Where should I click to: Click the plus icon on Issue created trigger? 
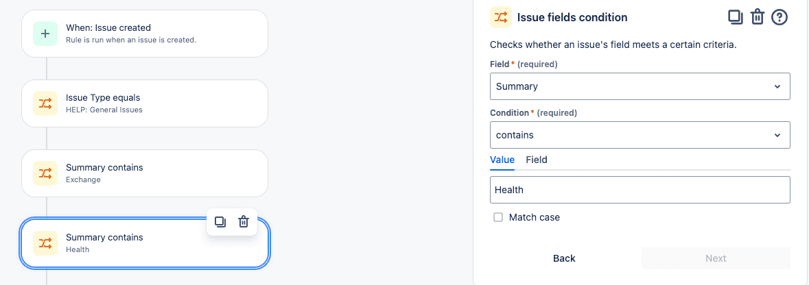45,34
